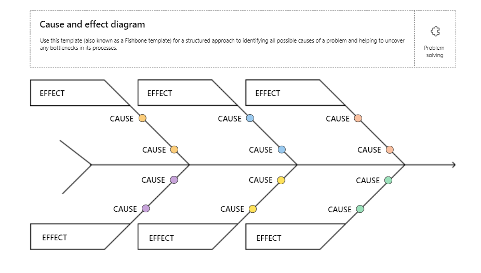The image size is (481, 273).
Task: Click the template description paragraph text
Action: pos(222,44)
